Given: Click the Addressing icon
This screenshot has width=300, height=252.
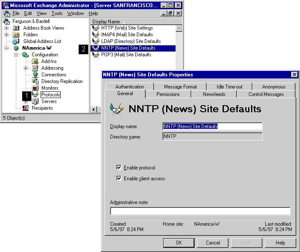Looking at the screenshot, I should [35, 68].
